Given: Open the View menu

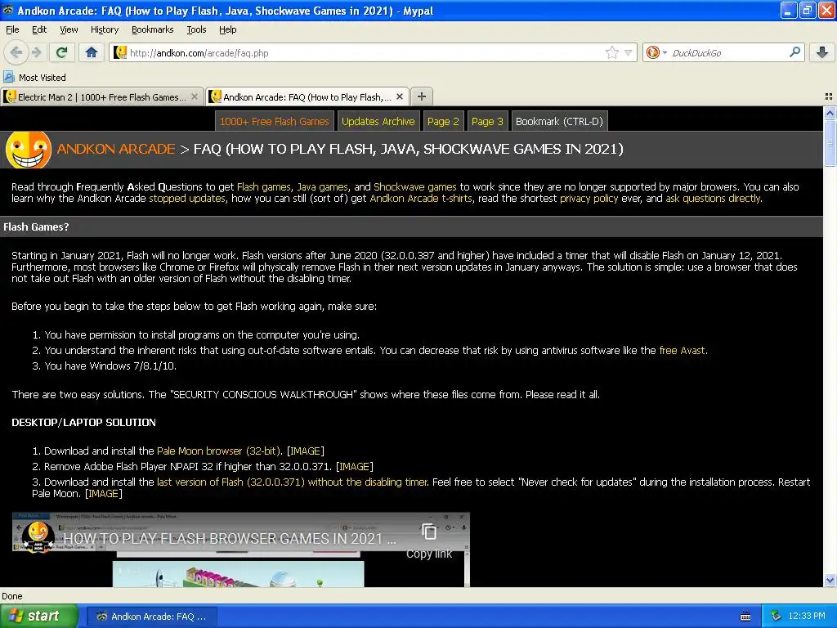Looking at the screenshot, I should (69, 29).
